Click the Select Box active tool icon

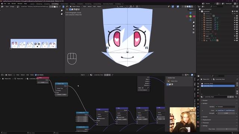pyautogui.click(x=168, y=81)
